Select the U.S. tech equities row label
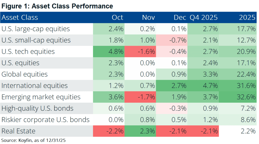This screenshot has height=144, width=259. coord(28,51)
